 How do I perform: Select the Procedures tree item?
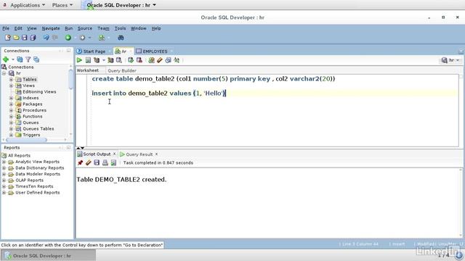pos(34,110)
